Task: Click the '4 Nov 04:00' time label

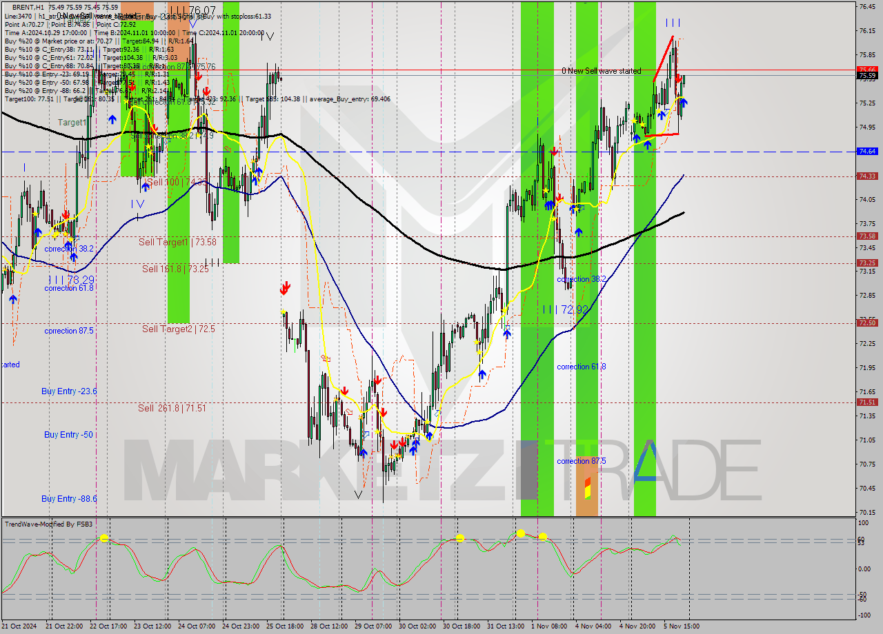Action: point(594,626)
